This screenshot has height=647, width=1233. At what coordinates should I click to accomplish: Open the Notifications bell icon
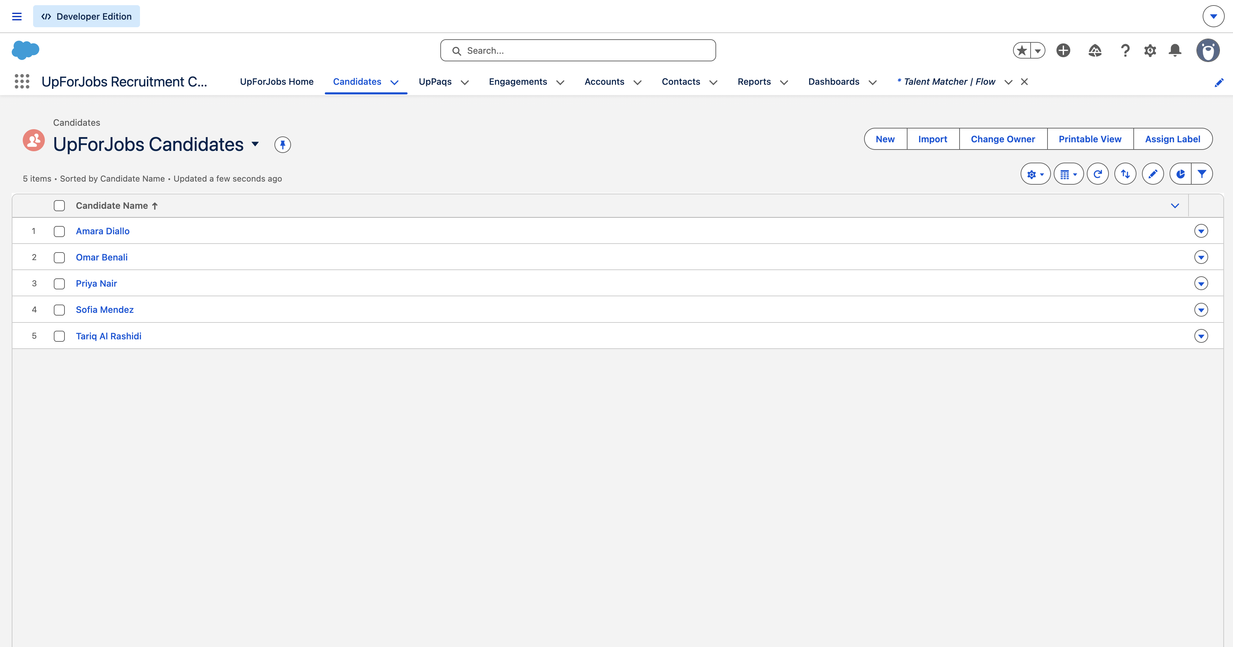[x=1175, y=50]
